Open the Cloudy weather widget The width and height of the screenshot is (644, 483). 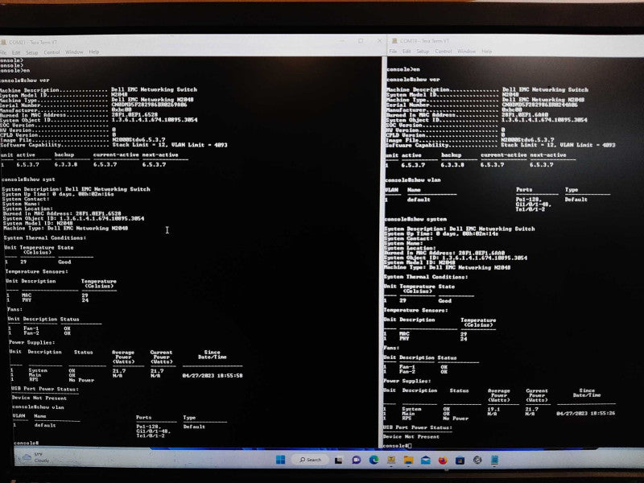pos(36,457)
